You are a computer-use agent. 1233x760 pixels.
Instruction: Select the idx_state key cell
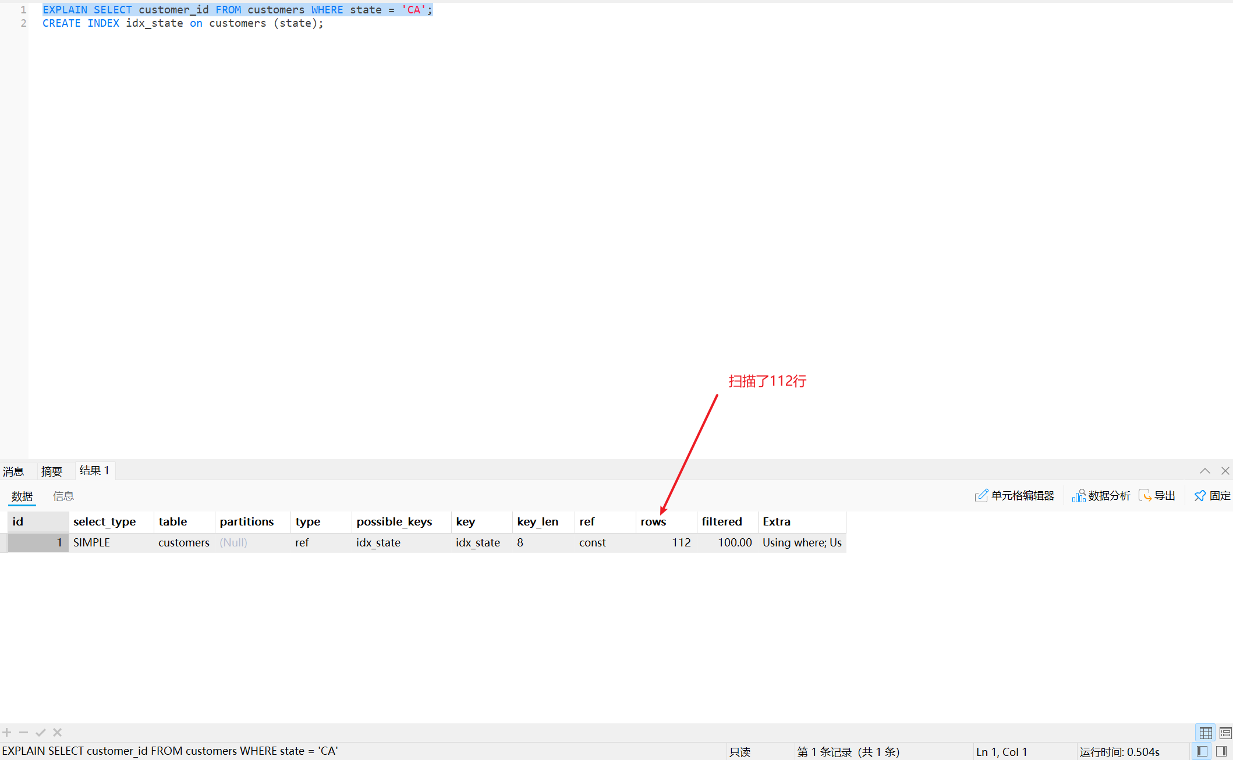pyautogui.click(x=482, y=543)
